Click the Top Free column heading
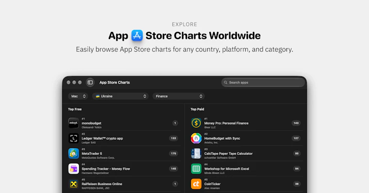The height and width of the screenshot is (193, 369). [75, 109]
